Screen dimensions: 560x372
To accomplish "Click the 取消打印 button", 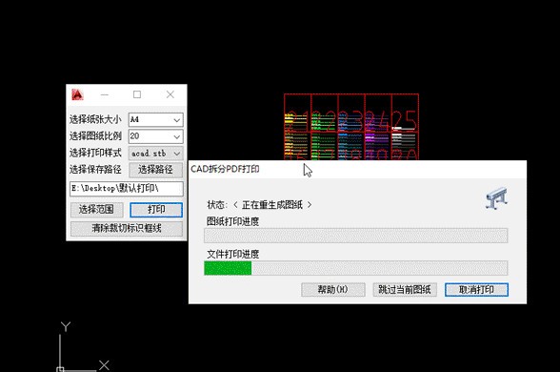I will coord(476,290).
